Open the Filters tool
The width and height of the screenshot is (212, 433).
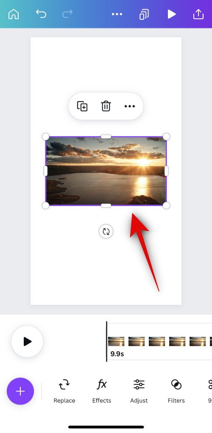tap(176, 391)
